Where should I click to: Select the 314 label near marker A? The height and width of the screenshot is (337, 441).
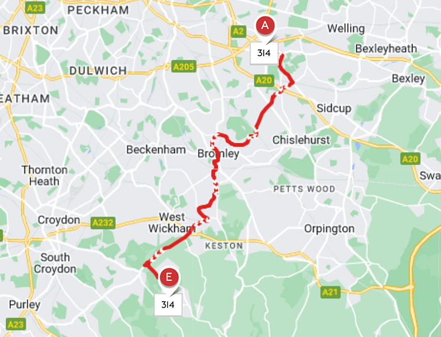tap(264, 53)
